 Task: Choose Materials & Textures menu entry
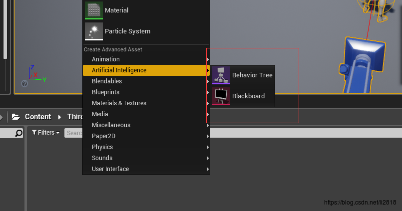click(x=119, y=103)
